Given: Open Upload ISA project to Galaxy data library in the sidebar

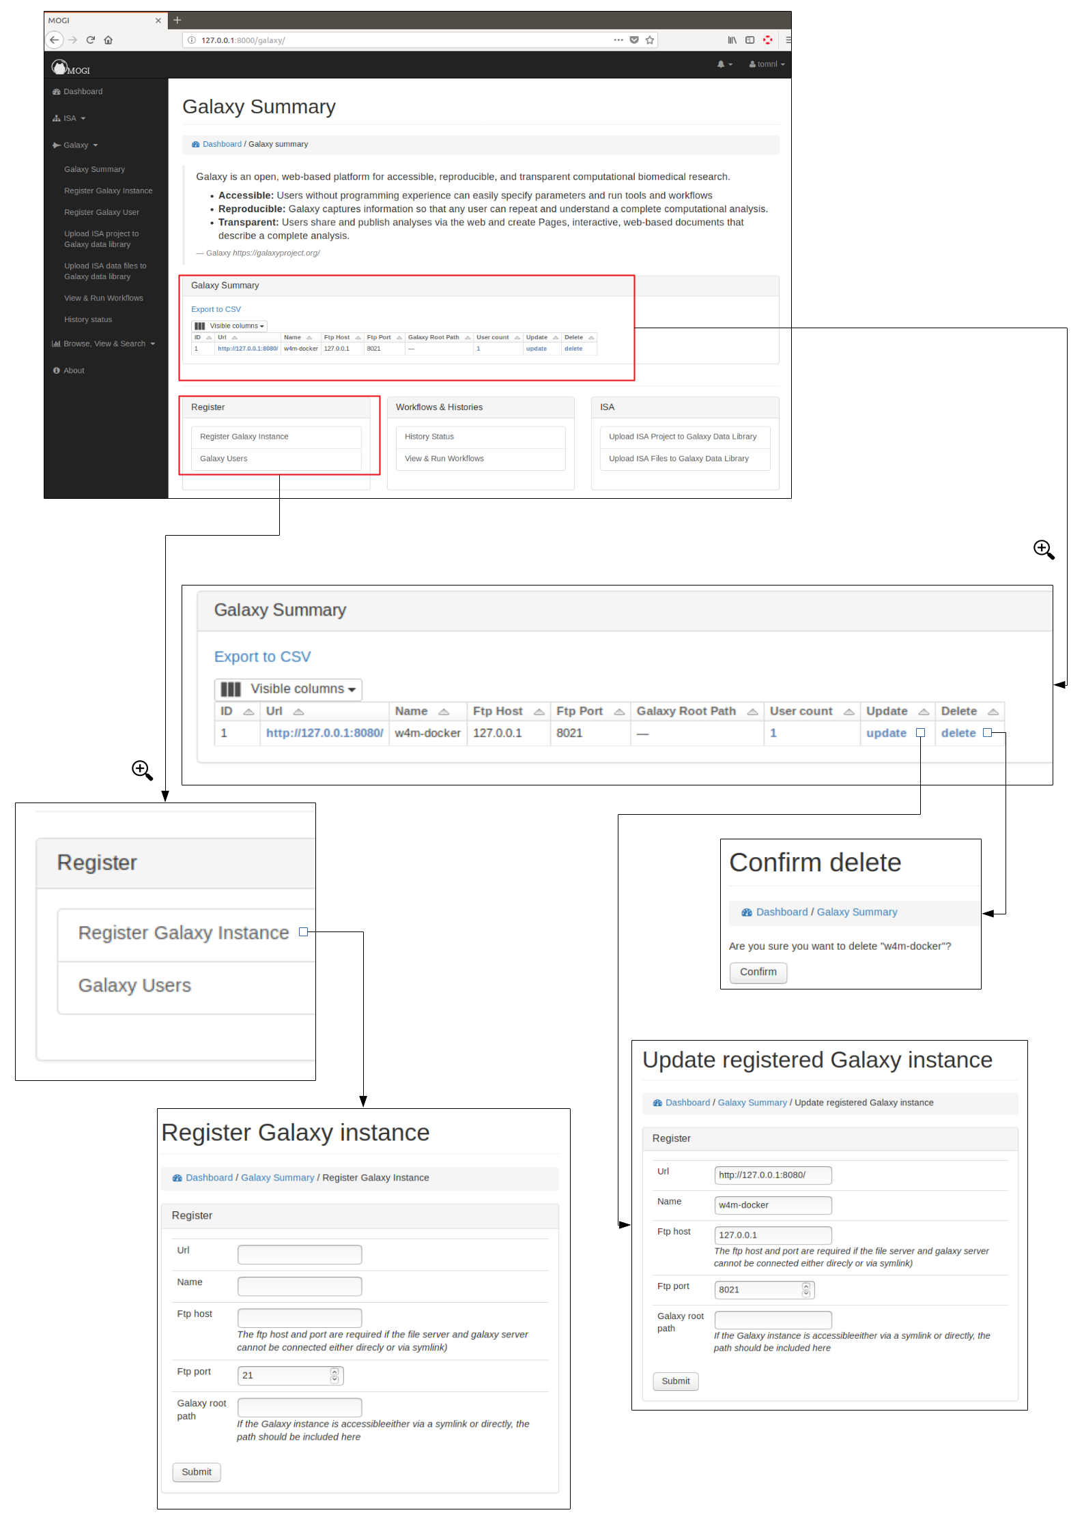Looking at the screenshot, I should pos(102,239).
